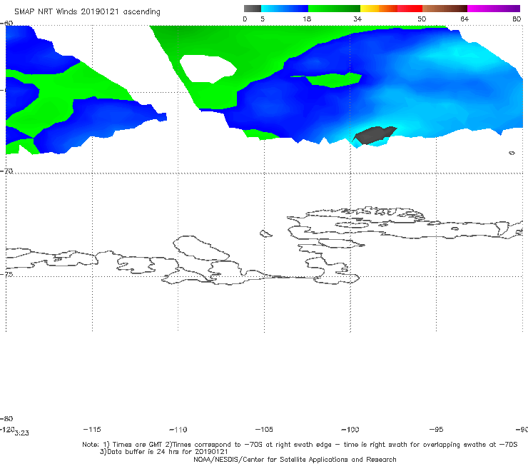Screen dimensions: 528x464
Task: Click the longitude label '-105'
Action: pyautogui.click(x=264, y=429)
